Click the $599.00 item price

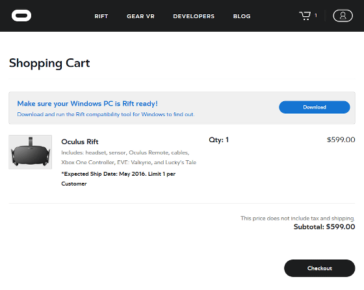(x=341, y=139)
